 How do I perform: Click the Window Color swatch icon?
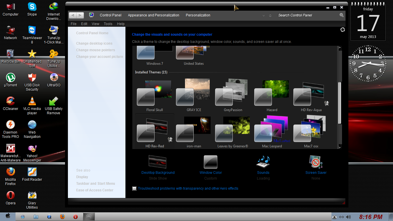point(211,162)
